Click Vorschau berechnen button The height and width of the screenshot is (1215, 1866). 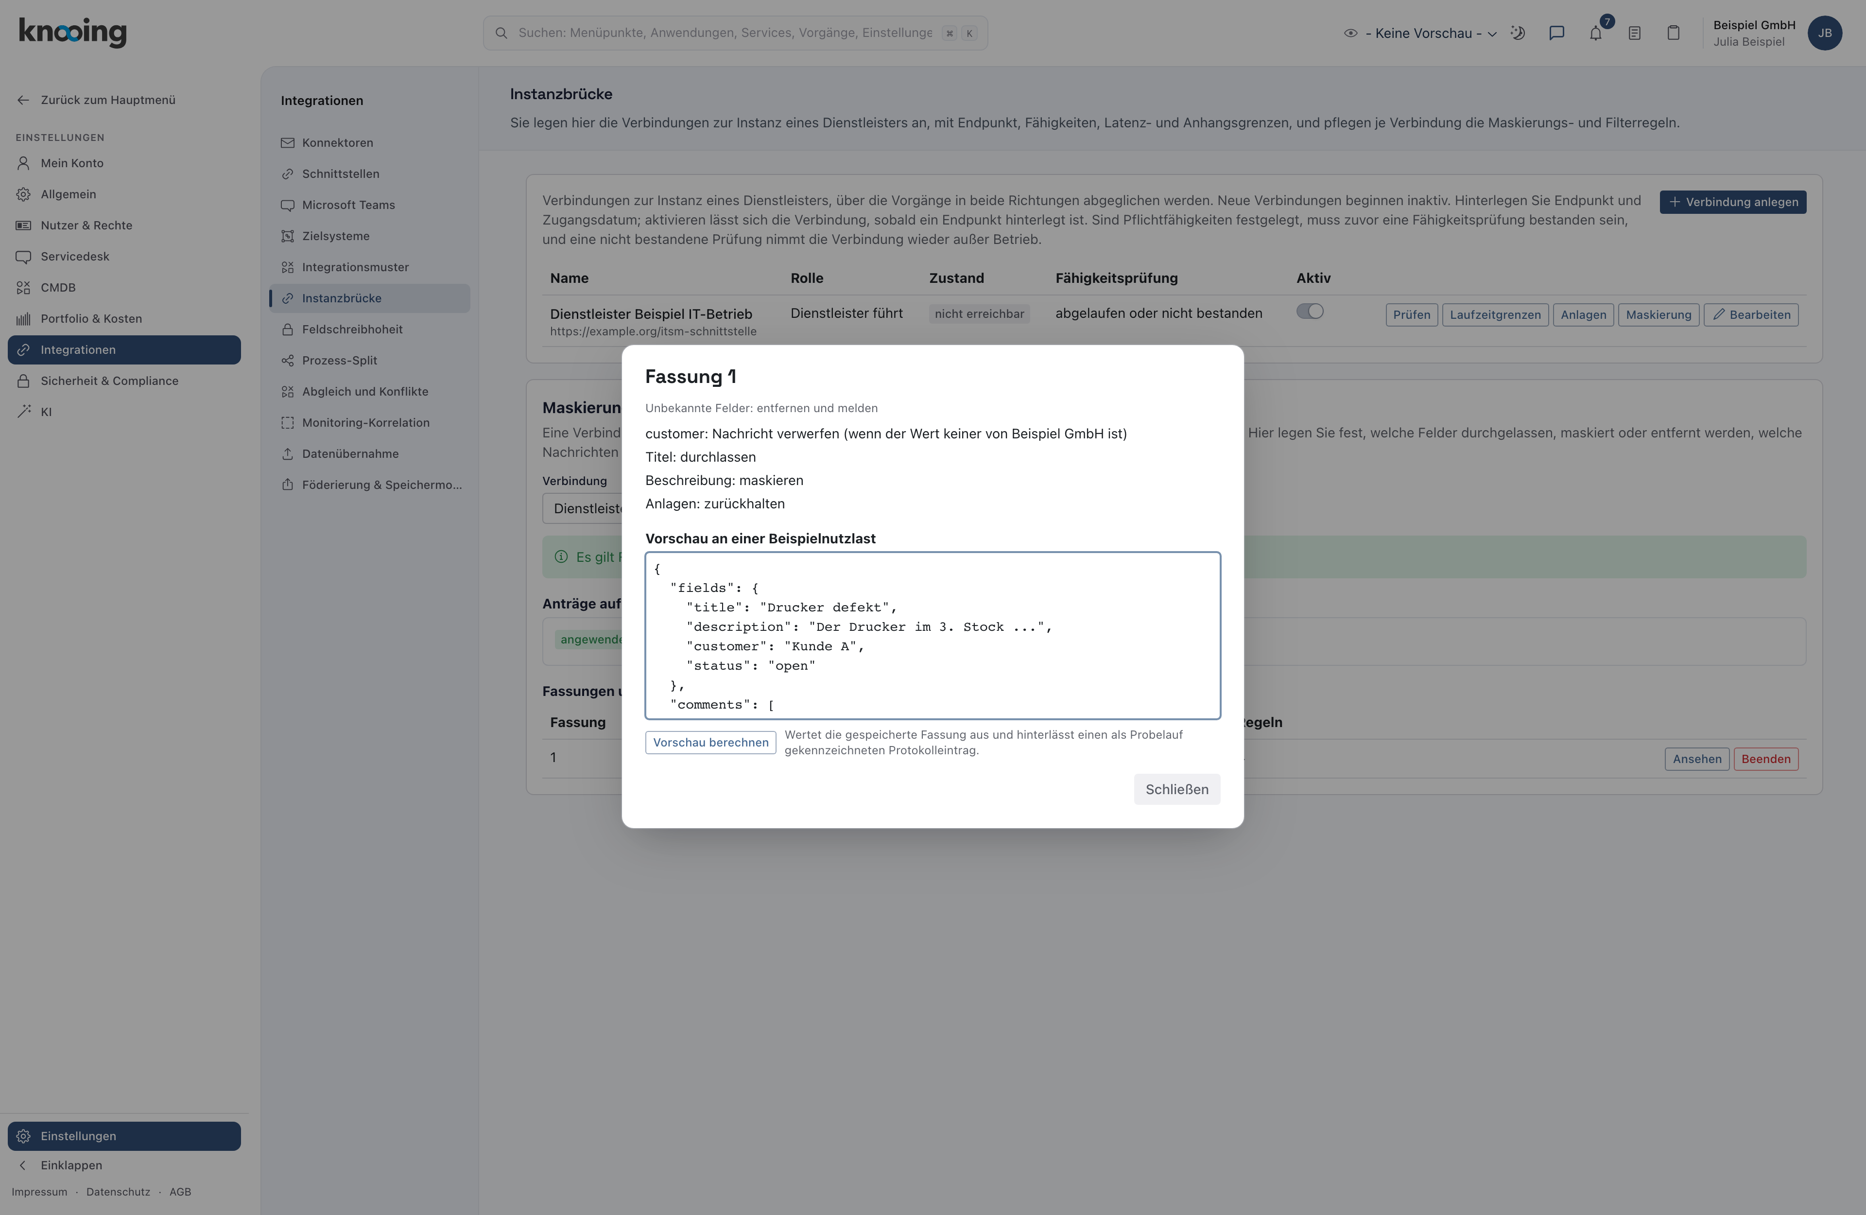coord(710,743)
